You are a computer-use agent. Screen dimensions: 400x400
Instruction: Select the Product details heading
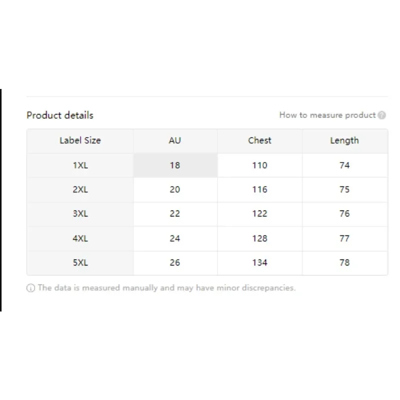tap(60, 115)
